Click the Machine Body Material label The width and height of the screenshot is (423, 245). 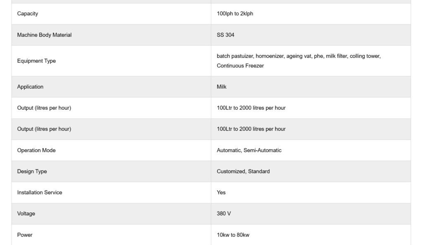coord(44,35)
